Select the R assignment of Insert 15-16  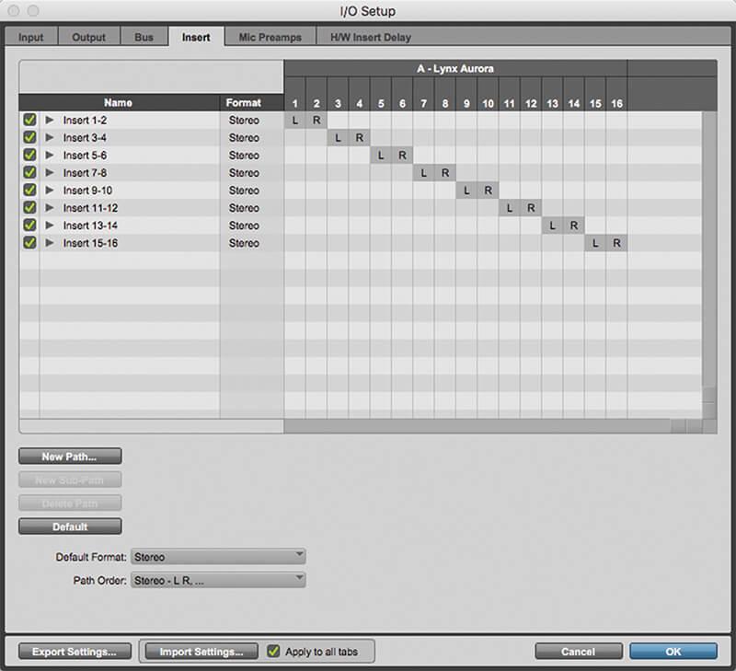point(617,243)
